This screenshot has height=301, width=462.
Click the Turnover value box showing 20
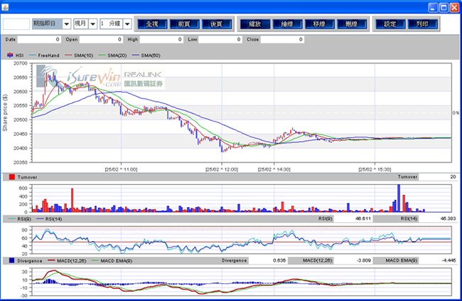tap(438, 176)
